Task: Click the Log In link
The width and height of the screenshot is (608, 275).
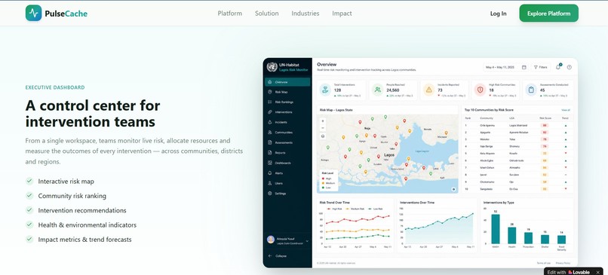Action: click(x=498, y=14)
